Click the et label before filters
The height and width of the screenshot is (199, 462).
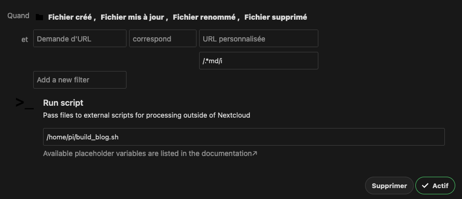coord(25,39)
